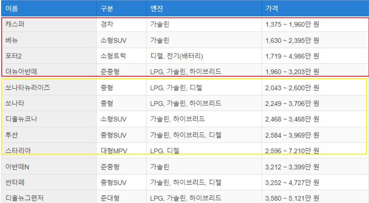Select the 준대형 category cell

click(121, 197)
